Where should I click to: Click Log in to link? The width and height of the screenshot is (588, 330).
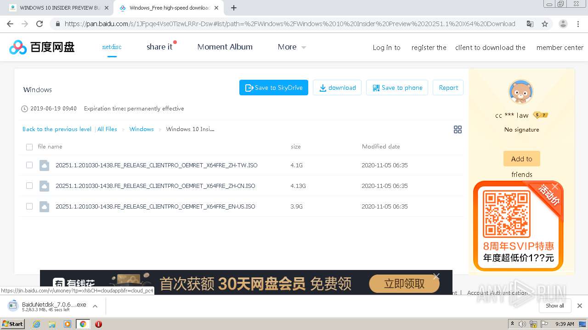pos(386,48)
